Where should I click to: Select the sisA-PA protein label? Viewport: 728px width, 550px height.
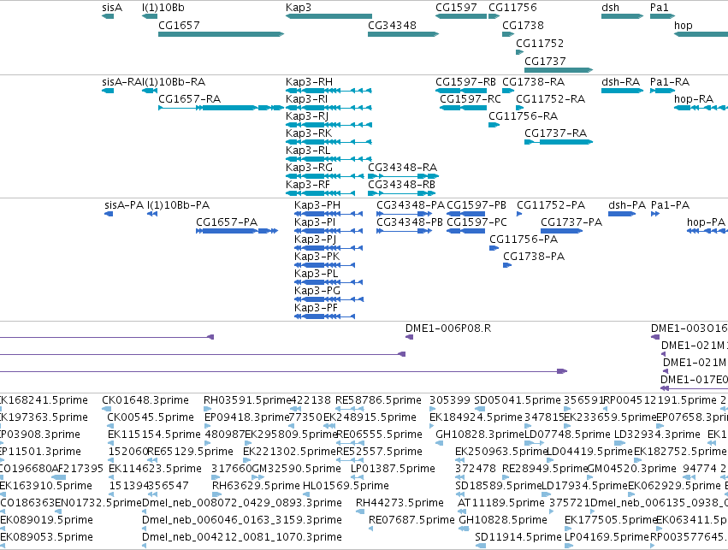[x=124, y=205]
